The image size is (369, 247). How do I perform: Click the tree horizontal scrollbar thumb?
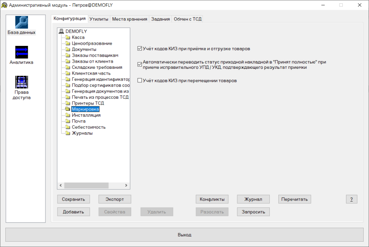pos(87,186)
